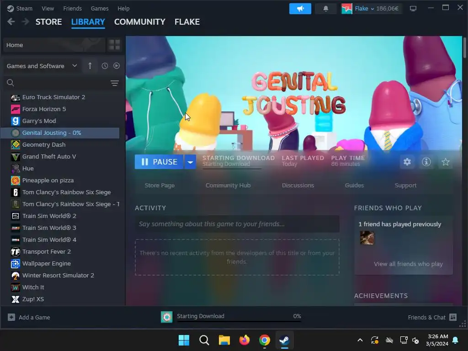This screenshot has height=351, width=468.
Task: Pause the Genital Jousting download
Action: coord(159,162)
